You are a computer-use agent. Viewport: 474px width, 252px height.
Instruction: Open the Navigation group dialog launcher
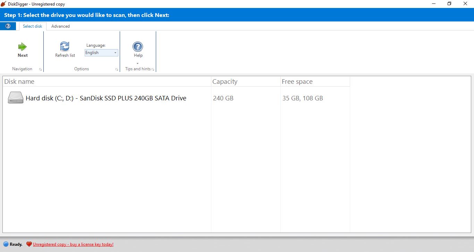pos(40,70)
